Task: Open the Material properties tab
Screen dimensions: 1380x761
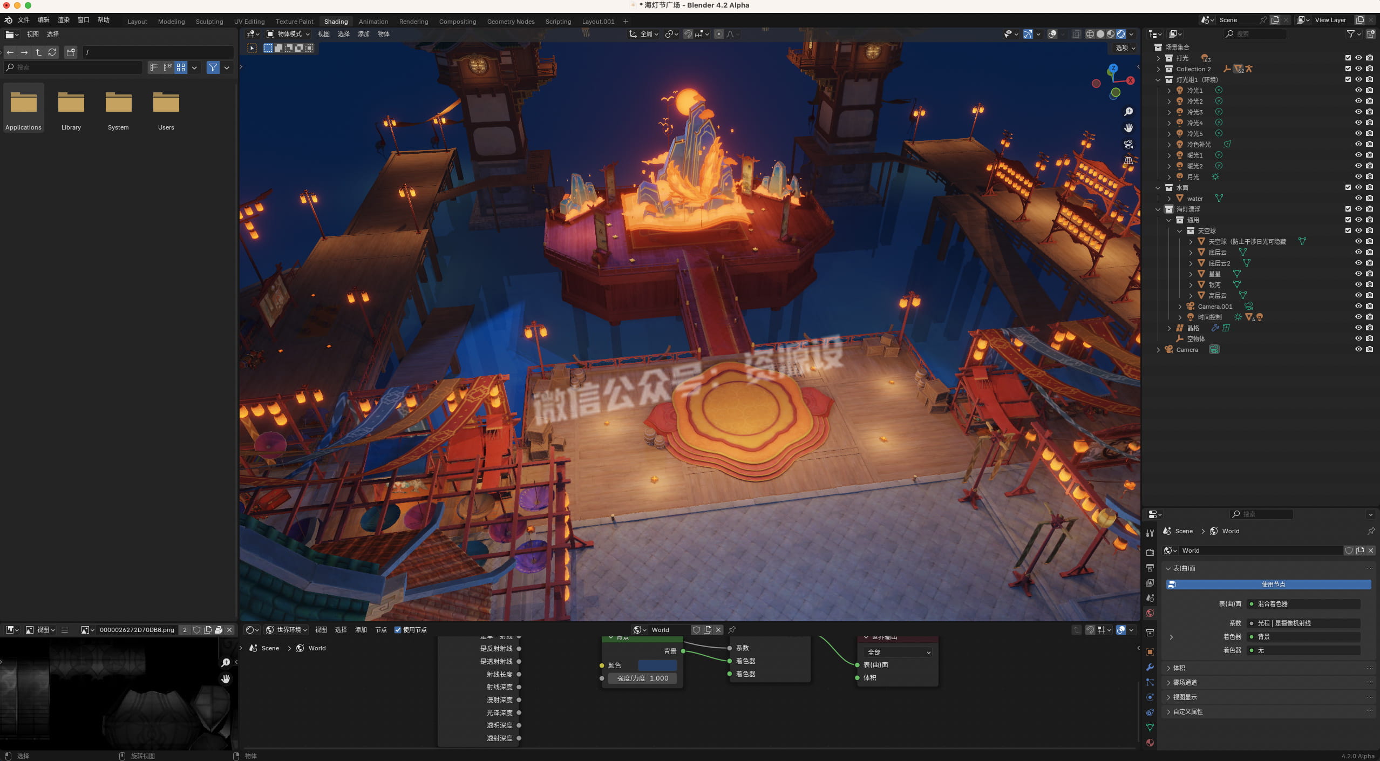Action: click(1150, 743)
